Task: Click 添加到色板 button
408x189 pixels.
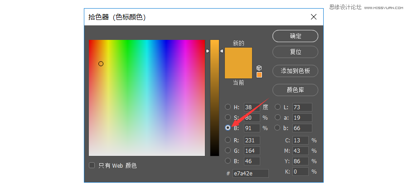Action: click(x=295, y=71)
